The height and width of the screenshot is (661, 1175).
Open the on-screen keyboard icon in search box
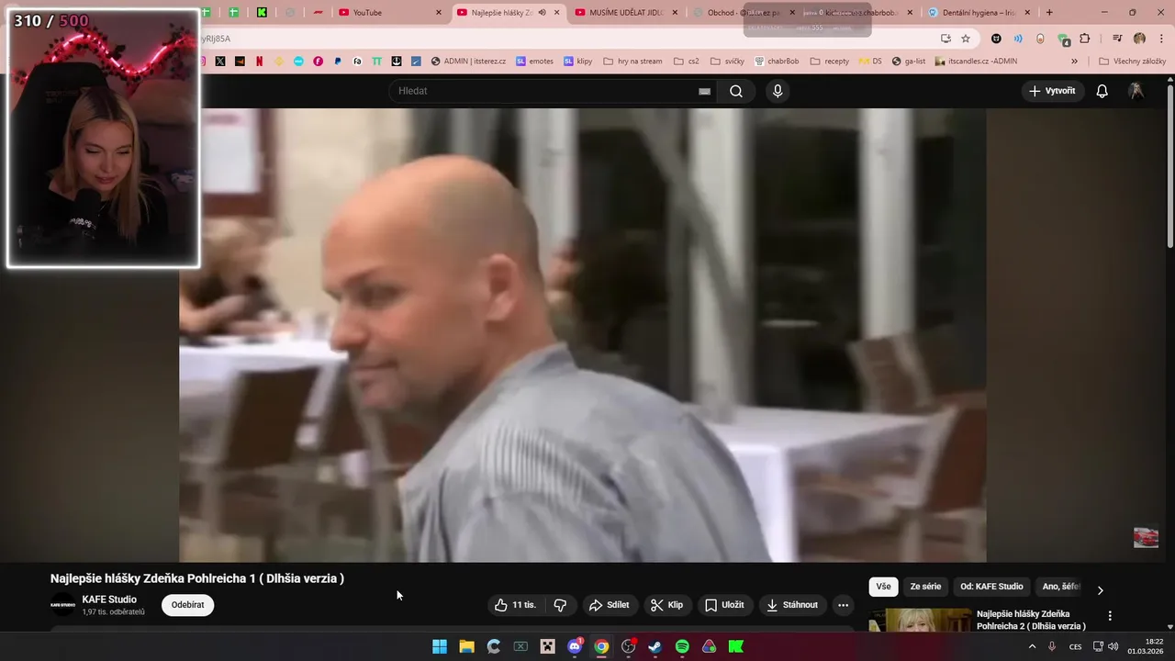pos(704,91)
